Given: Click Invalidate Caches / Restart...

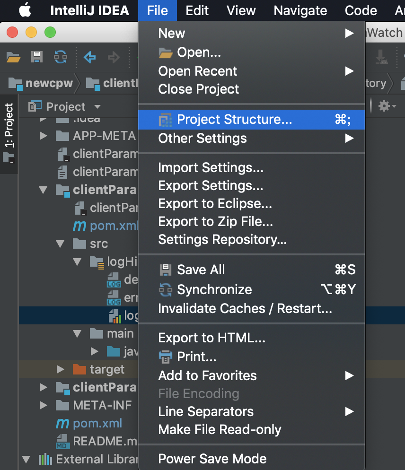Looking at the screenshot, I should click(245, 309).
